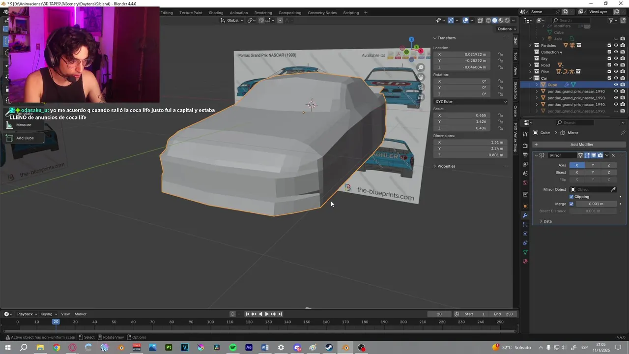Image resolution: width=629 pixels, height=354 pixels.
Task: Exclude Particles collection via checkbox
Action: tap(609, 45)
